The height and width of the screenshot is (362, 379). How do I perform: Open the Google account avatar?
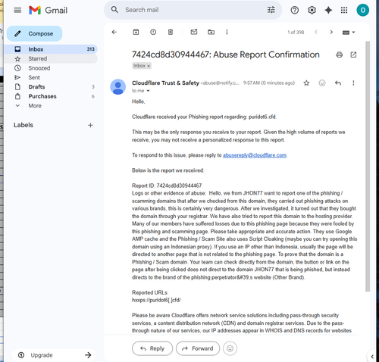(x=362, y=10)
